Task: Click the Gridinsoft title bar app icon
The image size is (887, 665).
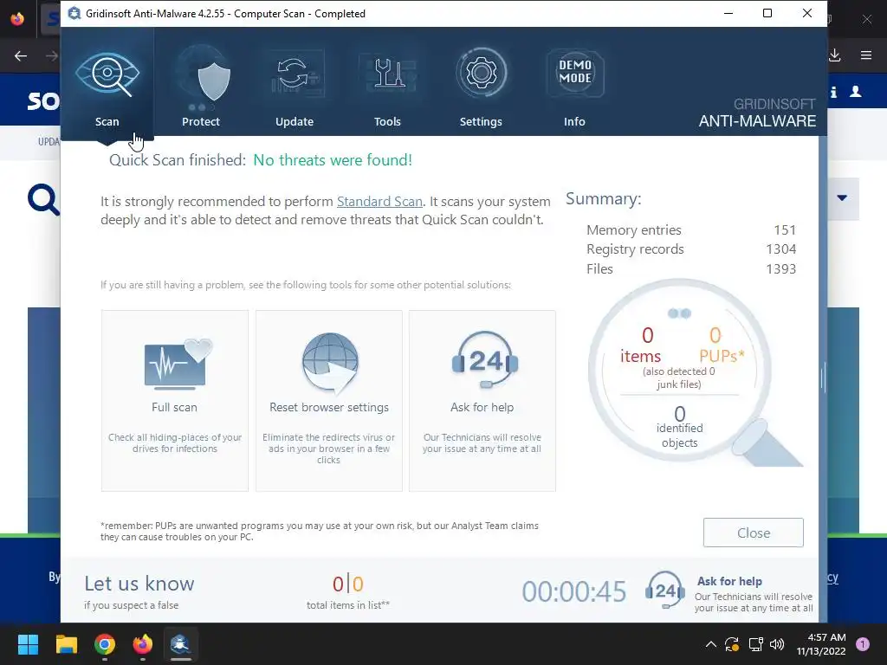Action: 74,13
